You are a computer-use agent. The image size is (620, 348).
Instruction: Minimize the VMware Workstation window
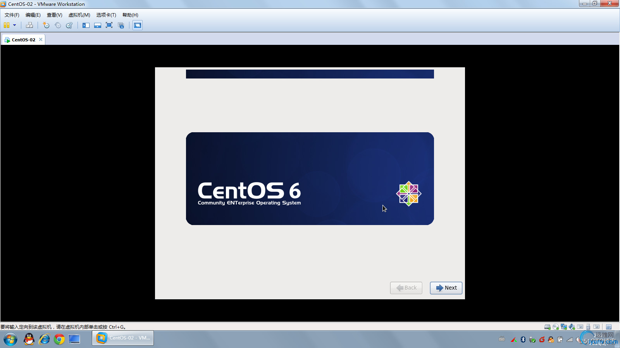pyautogui.click(x=585, y=3)
